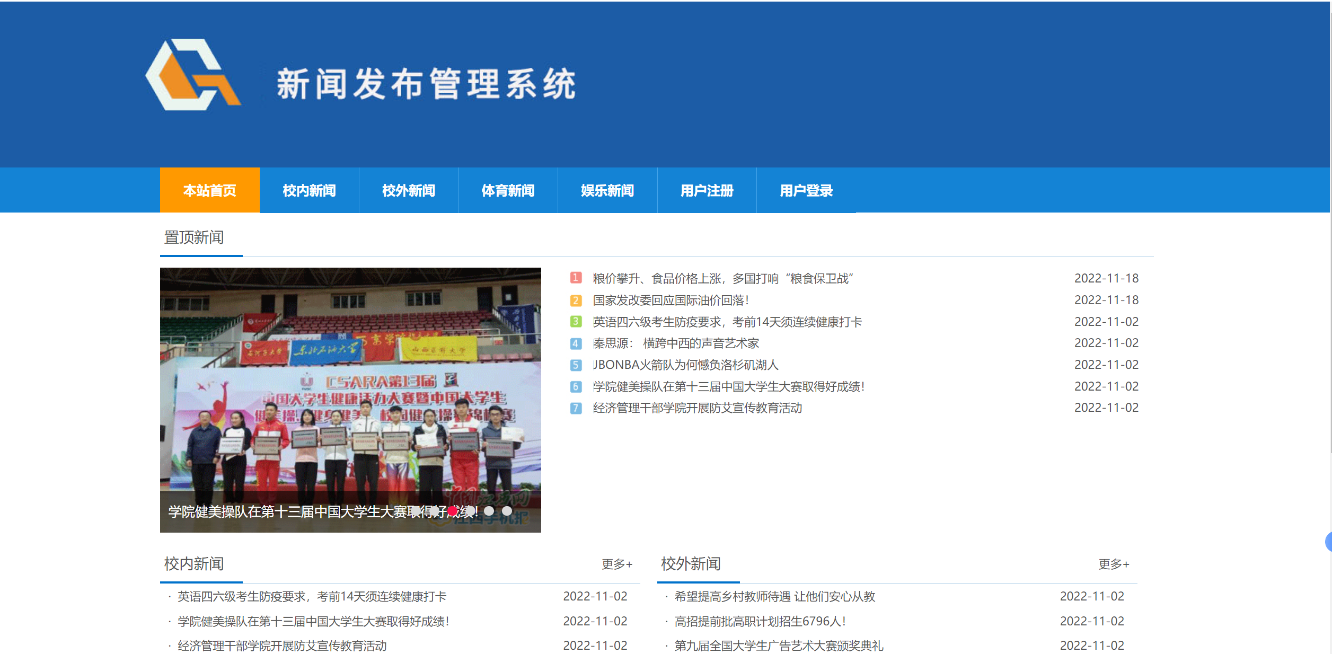The height and width of the screenshot is (654, 1332).
Task: Select the first carousel slide dot
Action: (x=417, y=511)
